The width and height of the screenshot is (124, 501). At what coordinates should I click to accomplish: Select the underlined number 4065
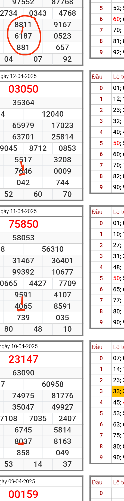point(23,306)
